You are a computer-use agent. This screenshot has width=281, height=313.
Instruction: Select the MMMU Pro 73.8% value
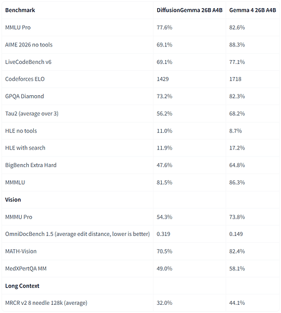click(237, 217)
